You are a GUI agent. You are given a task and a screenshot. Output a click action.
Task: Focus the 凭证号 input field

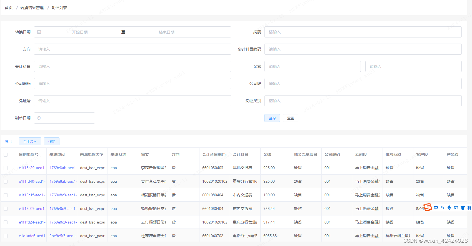pos(132,101)
